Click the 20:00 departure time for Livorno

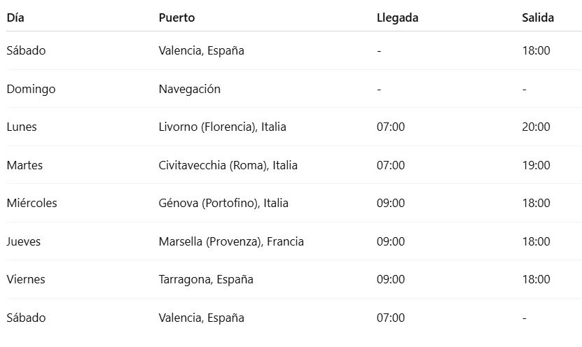(536, 127)
